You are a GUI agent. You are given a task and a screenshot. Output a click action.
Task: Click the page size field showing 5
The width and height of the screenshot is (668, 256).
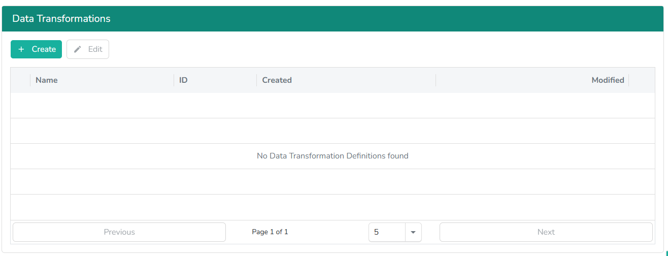pos(387,232)
